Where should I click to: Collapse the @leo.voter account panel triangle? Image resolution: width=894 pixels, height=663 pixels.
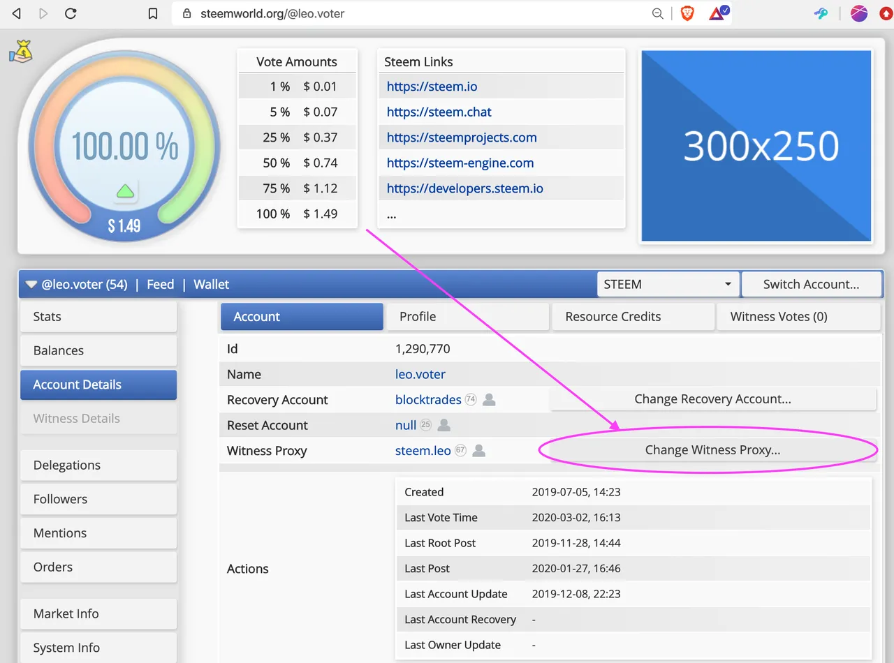click(x=31, y=285)
